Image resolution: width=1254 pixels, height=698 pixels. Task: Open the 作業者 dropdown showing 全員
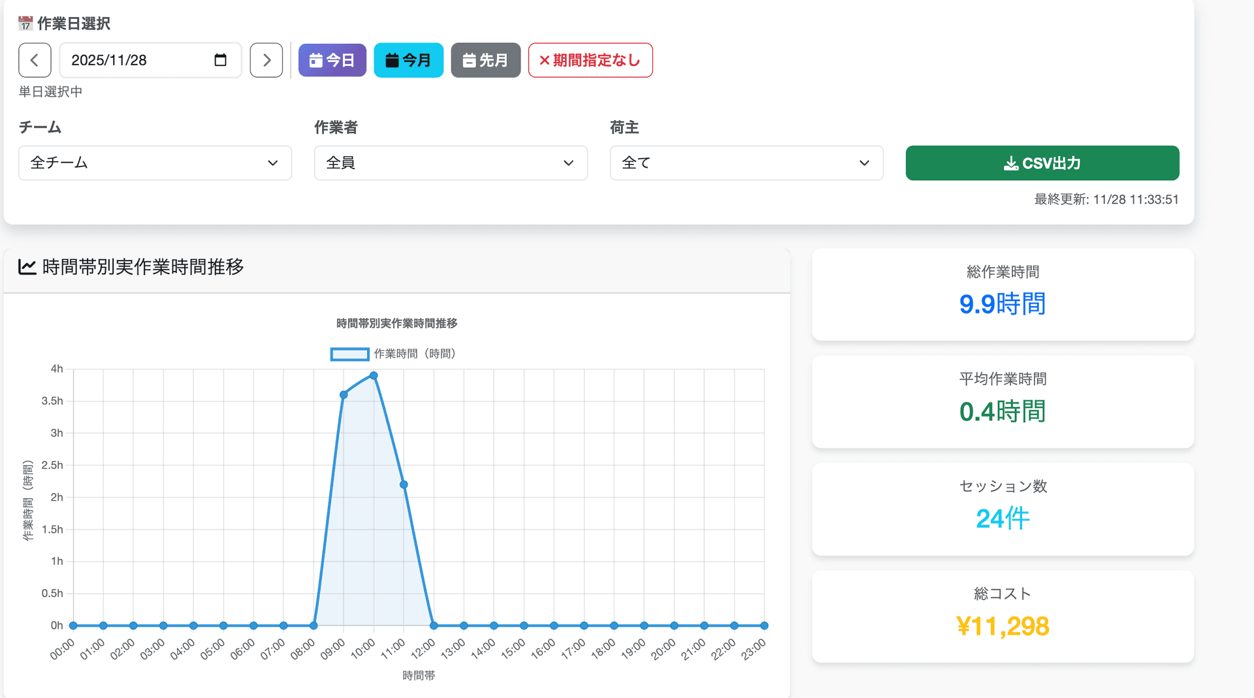451,163
